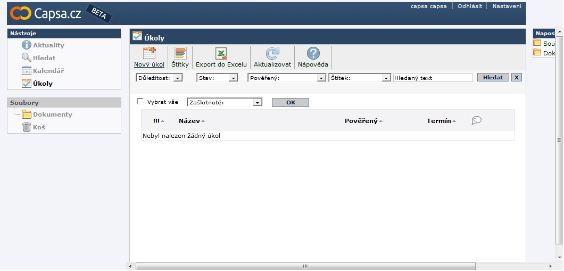Open Aktuality in the Nástroje menu
Viewport: 564px width, 271px height.
pos(48,45)
